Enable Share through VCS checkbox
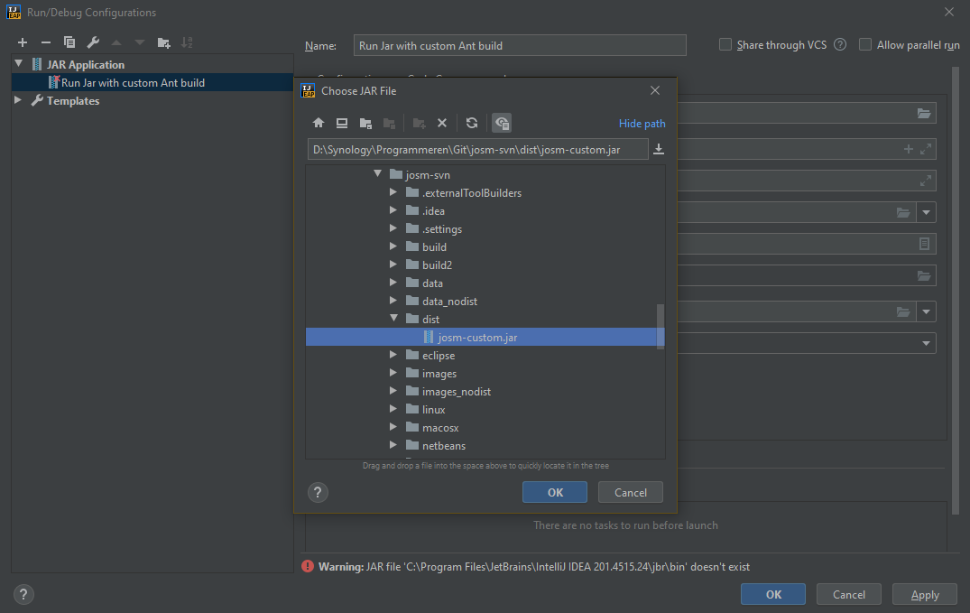Image resolution: width=970 pixels, height=613 pixels. pyautogui.click(x=725, y=44)
